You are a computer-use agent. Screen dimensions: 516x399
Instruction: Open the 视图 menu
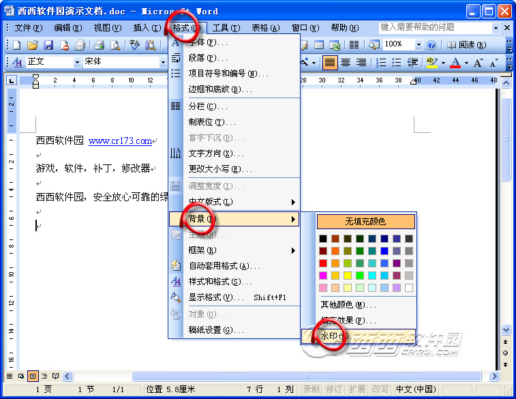(x=107, y=28)
